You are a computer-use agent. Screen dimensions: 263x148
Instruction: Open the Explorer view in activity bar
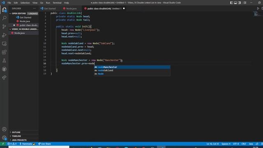[x=4, y=10]
